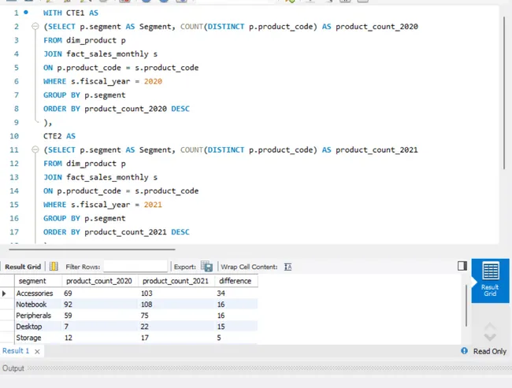Click the 75 cell in Peripherals row
The height and width of the screenshot is (388, 512).
pyautogui.click(x=176, y=316)
